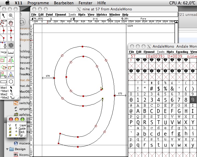Choose the Hand scroll tool
The height and width of the screenshot is (157, 197).
point(11,23)
